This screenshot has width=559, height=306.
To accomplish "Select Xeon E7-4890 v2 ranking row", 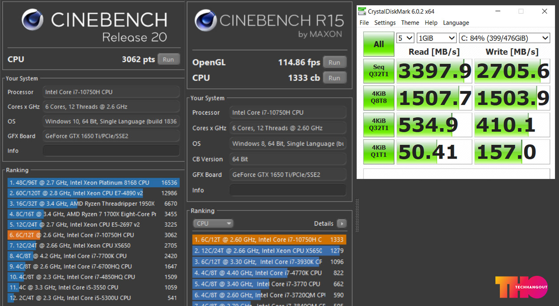I will pos(93,193).
